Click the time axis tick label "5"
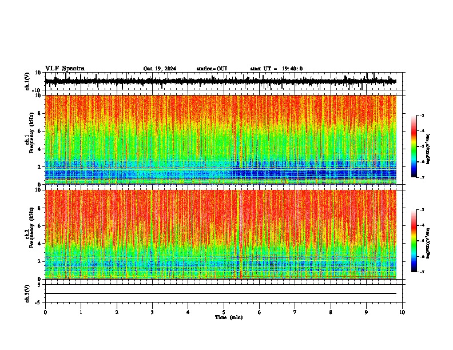This screenshot has height=350, width=453. [224, 312]
